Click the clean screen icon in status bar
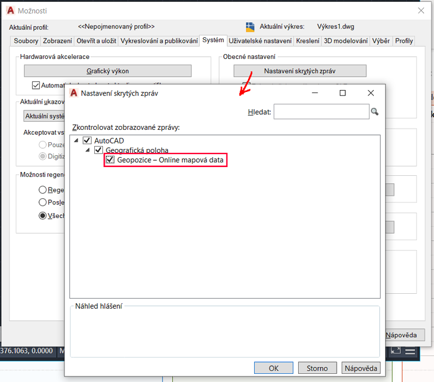The width and height of the screenshot is (434, 382). pos(395,351)
